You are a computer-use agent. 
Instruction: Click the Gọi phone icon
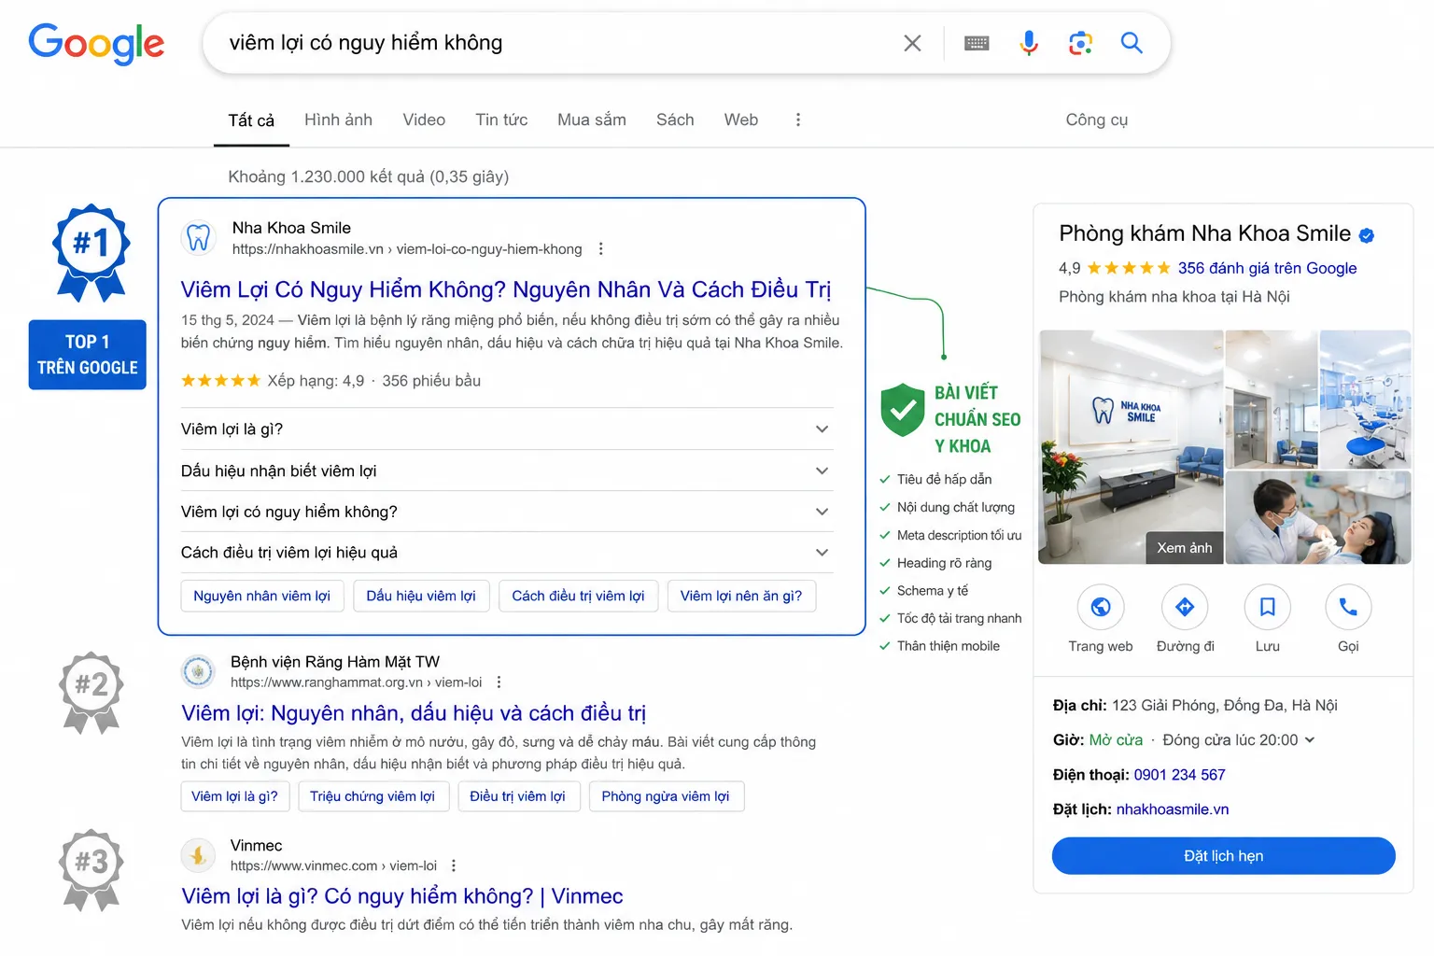[x=1348, y=608]
